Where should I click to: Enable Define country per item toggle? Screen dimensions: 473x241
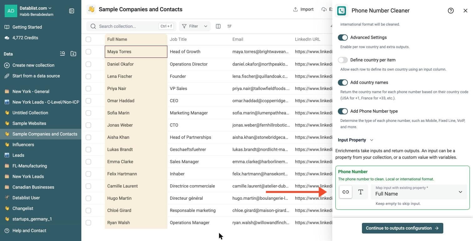pyautogui.click(x=343, y=60)
